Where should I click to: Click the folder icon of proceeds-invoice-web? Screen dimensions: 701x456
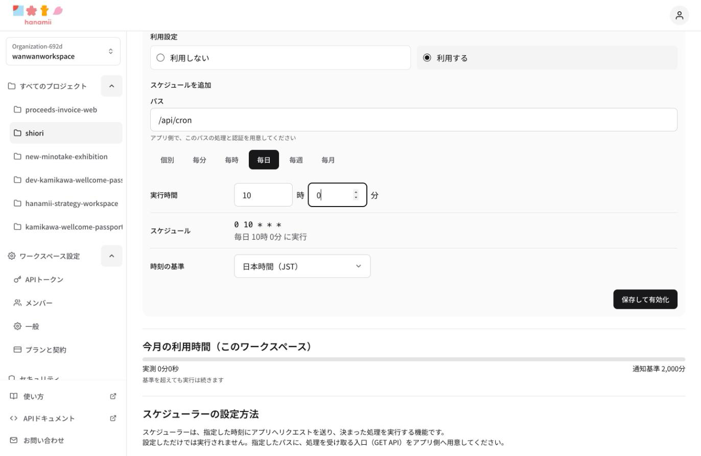(17, 109)
